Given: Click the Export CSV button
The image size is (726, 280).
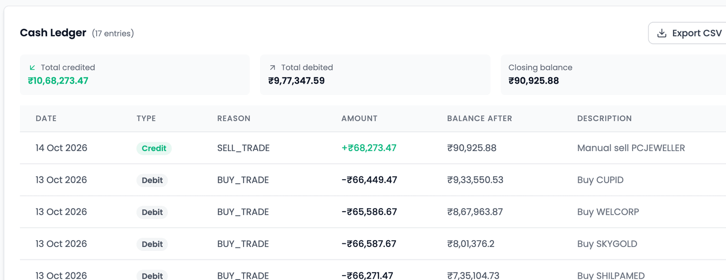Looking at the screenshot, I should (x=687, y=33).
